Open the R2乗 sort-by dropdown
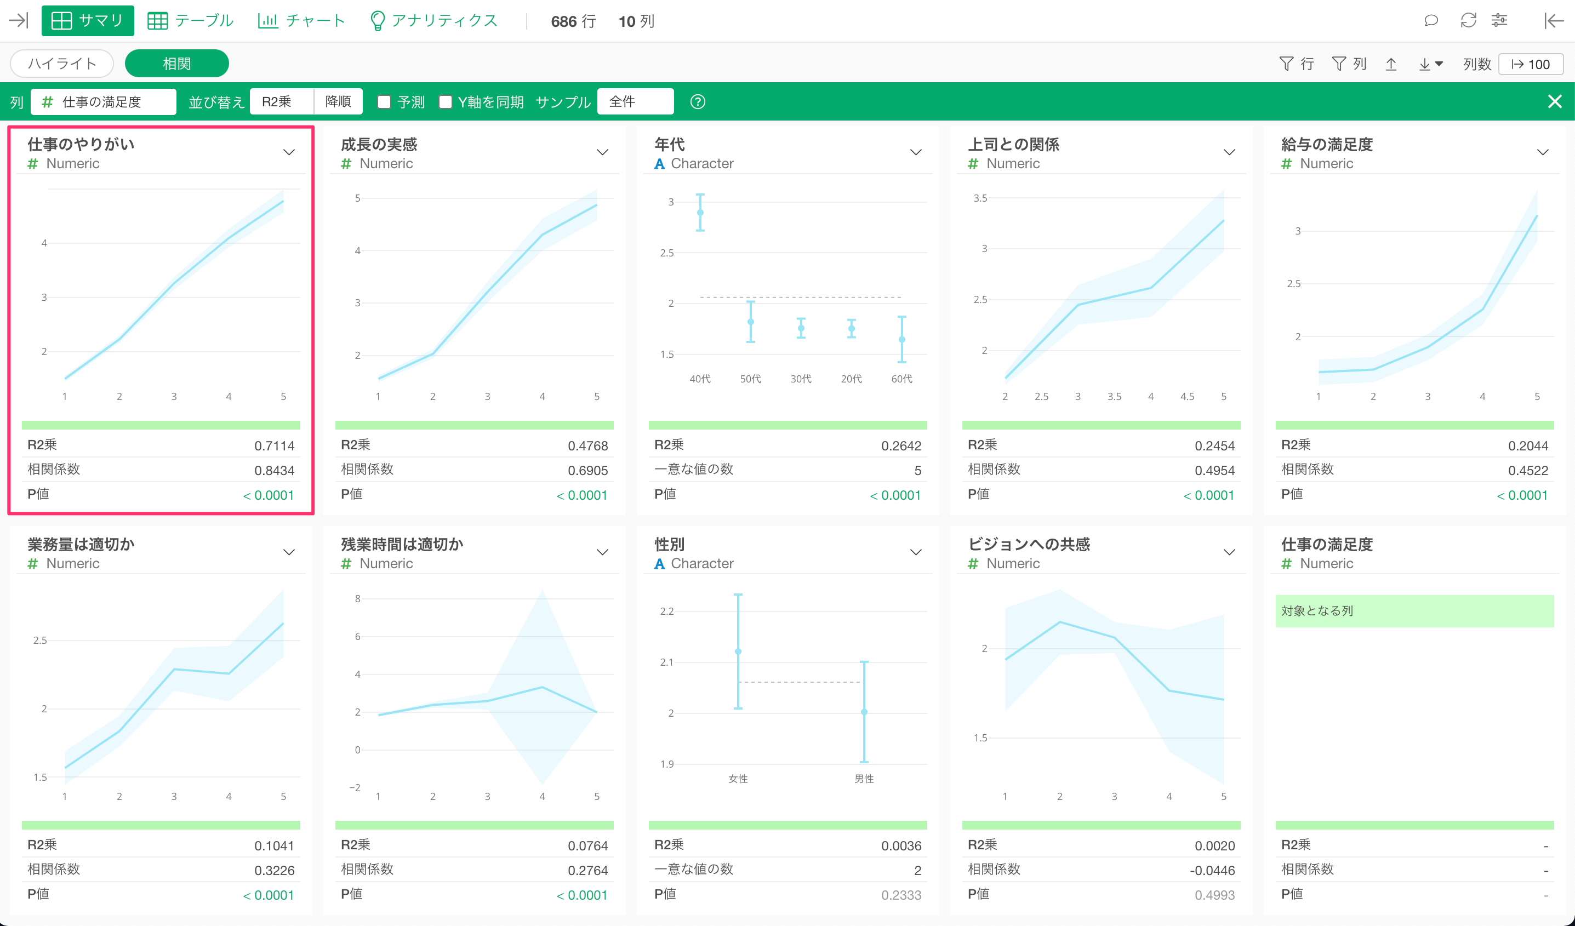The image size is (1575, 926). pos(282,101)
